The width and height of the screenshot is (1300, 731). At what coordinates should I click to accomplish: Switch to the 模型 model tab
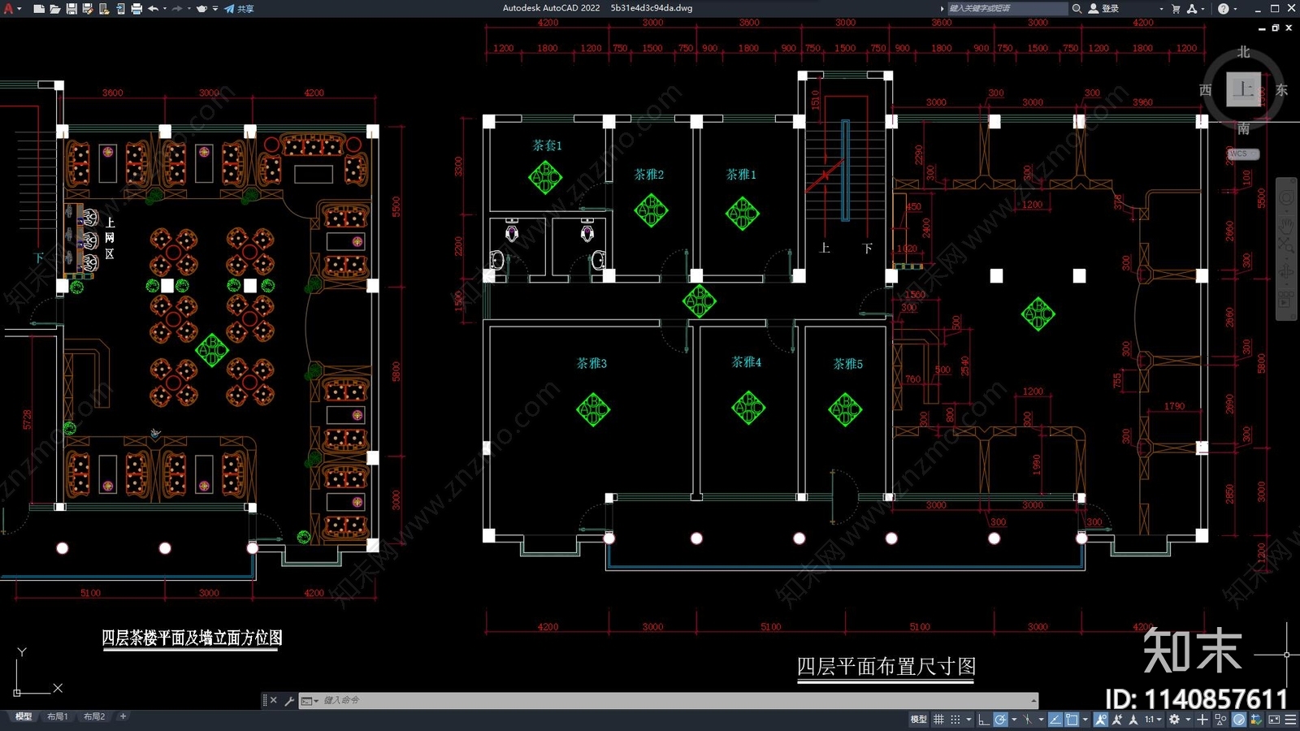pos(24,716)
